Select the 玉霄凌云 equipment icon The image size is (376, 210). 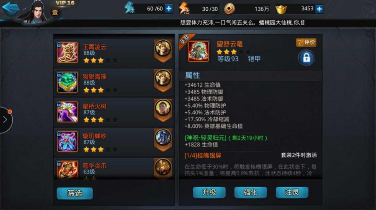pyautogui.click(x=68, y=52)
